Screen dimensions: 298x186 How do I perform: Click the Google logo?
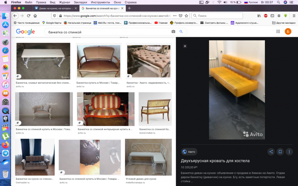point(25,32)
